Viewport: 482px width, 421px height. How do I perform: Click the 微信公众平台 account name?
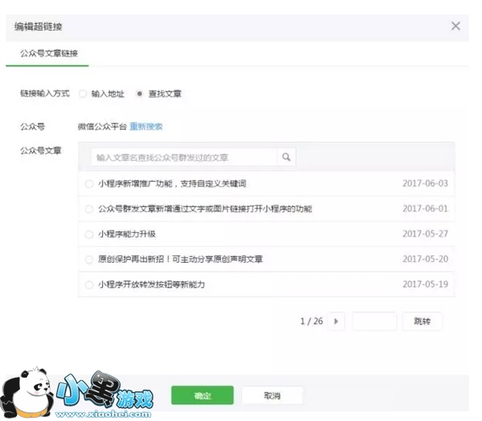(102, 126)
